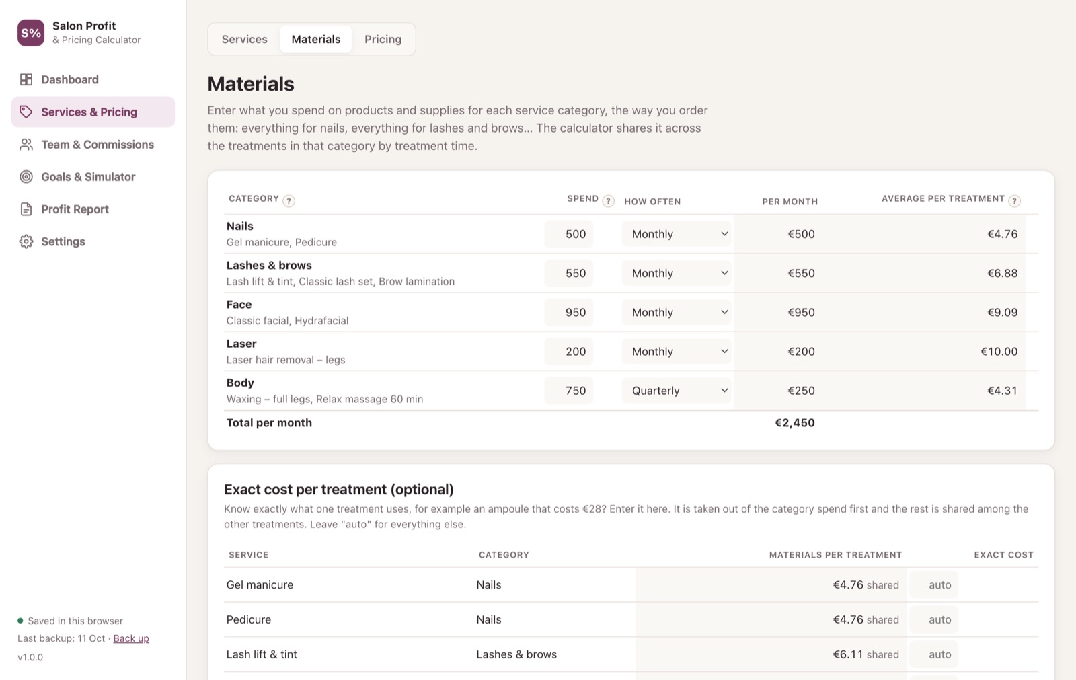Go to Goals & Simulator page
This screenshot has width=1076, height=680.
93,176
